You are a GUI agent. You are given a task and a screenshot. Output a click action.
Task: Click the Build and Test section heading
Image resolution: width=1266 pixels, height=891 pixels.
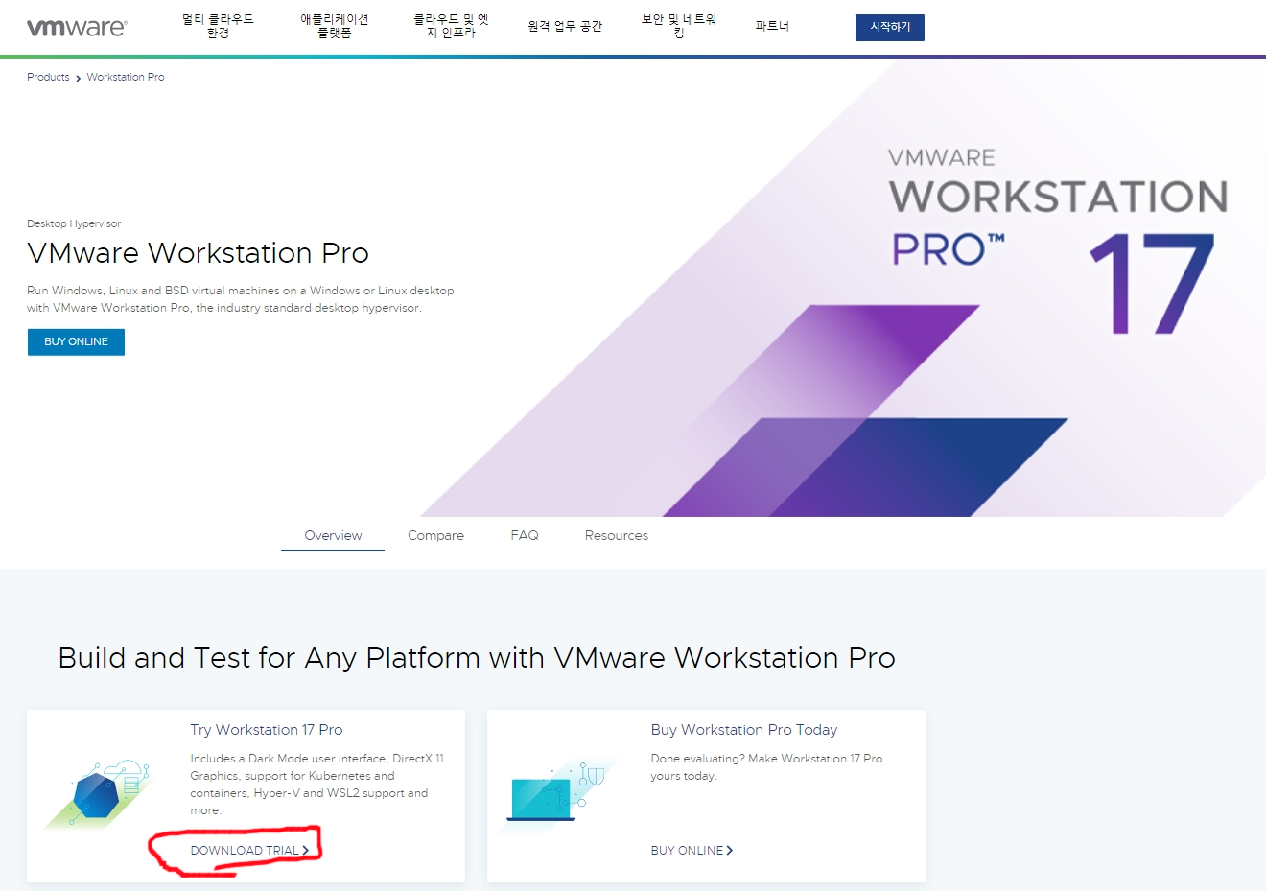477,658
